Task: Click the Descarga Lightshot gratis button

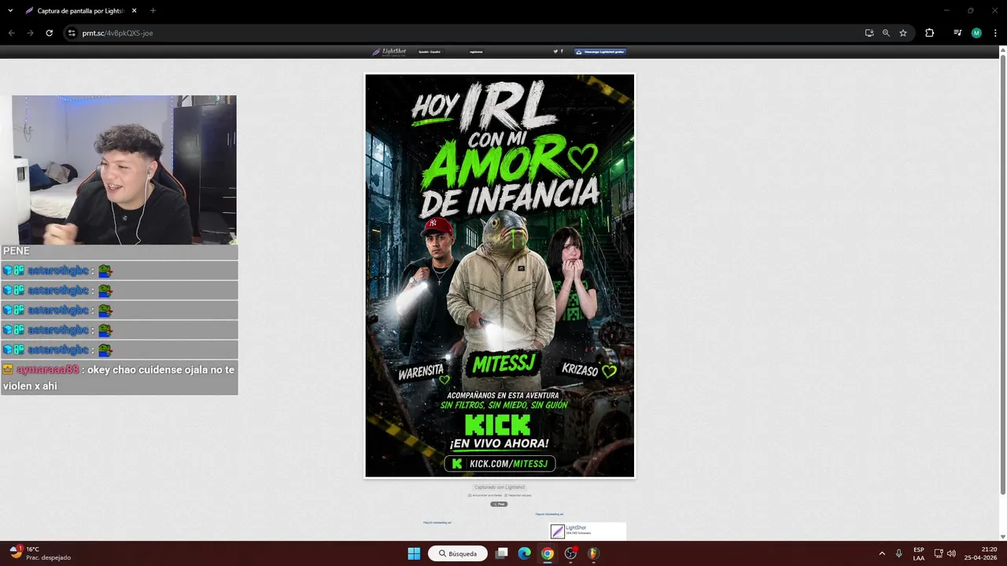Action: click(600, 52)
